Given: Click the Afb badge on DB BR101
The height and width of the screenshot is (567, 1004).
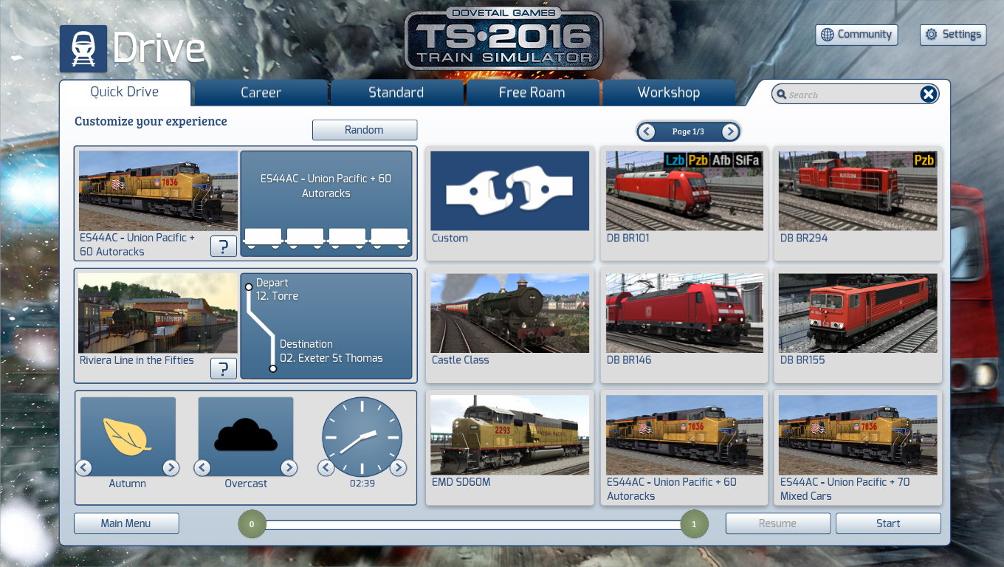Looking at the screenshot, I should (x=721, y=160).
